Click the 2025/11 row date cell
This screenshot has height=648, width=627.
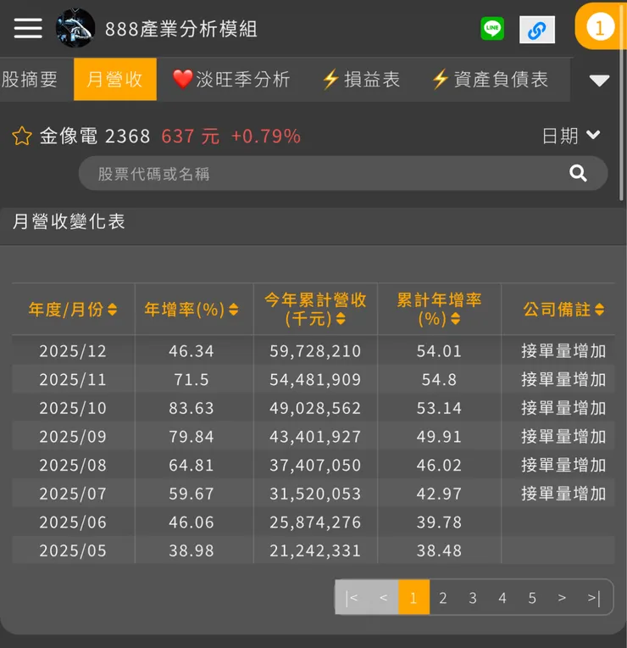point(73,380)
